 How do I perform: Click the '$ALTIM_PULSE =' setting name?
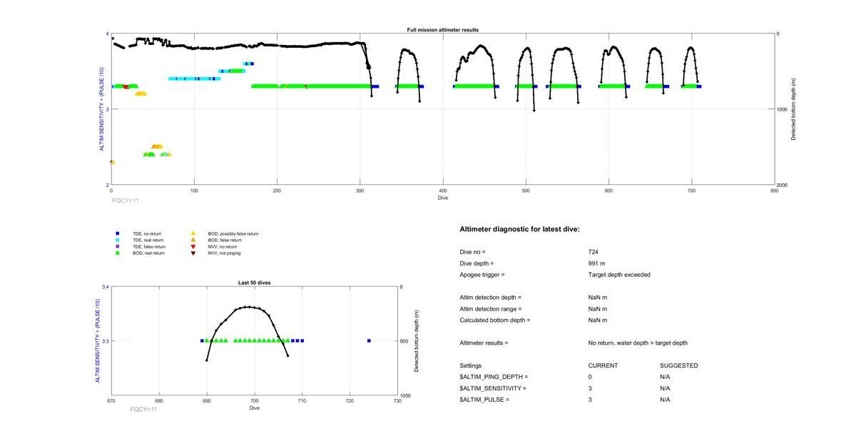[485, 400]
